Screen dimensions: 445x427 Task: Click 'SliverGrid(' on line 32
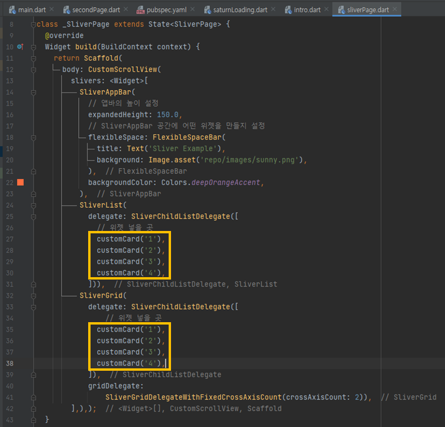[103, 296]
